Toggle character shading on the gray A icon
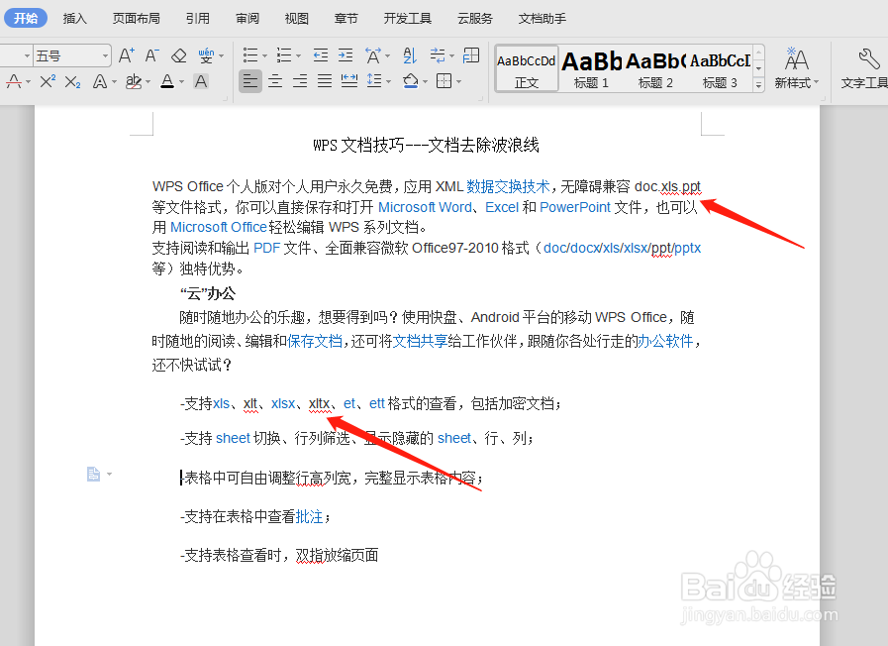Viewport: 888px width, 646px height. [x=201, y=81]
